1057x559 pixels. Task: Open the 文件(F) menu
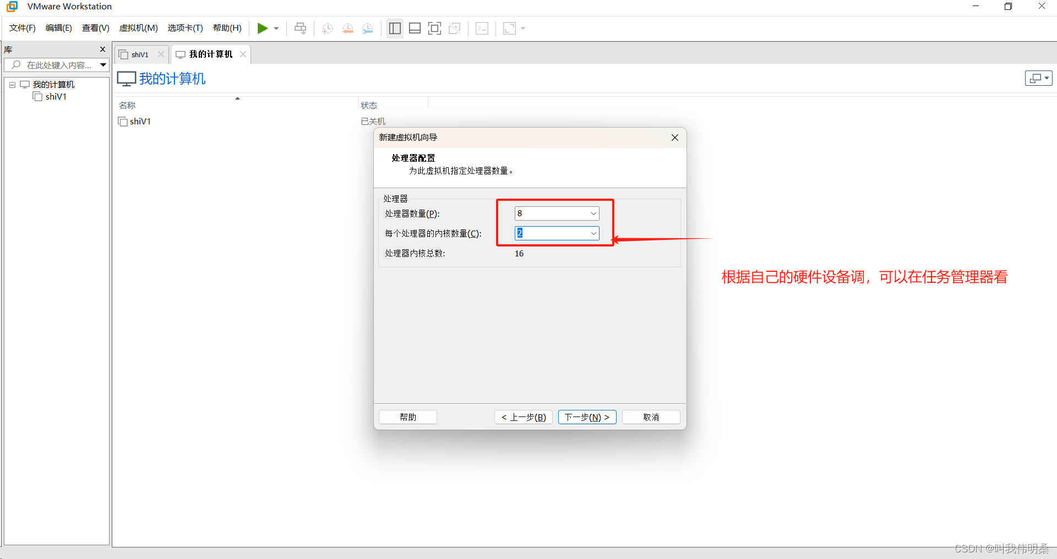[23, 28]
